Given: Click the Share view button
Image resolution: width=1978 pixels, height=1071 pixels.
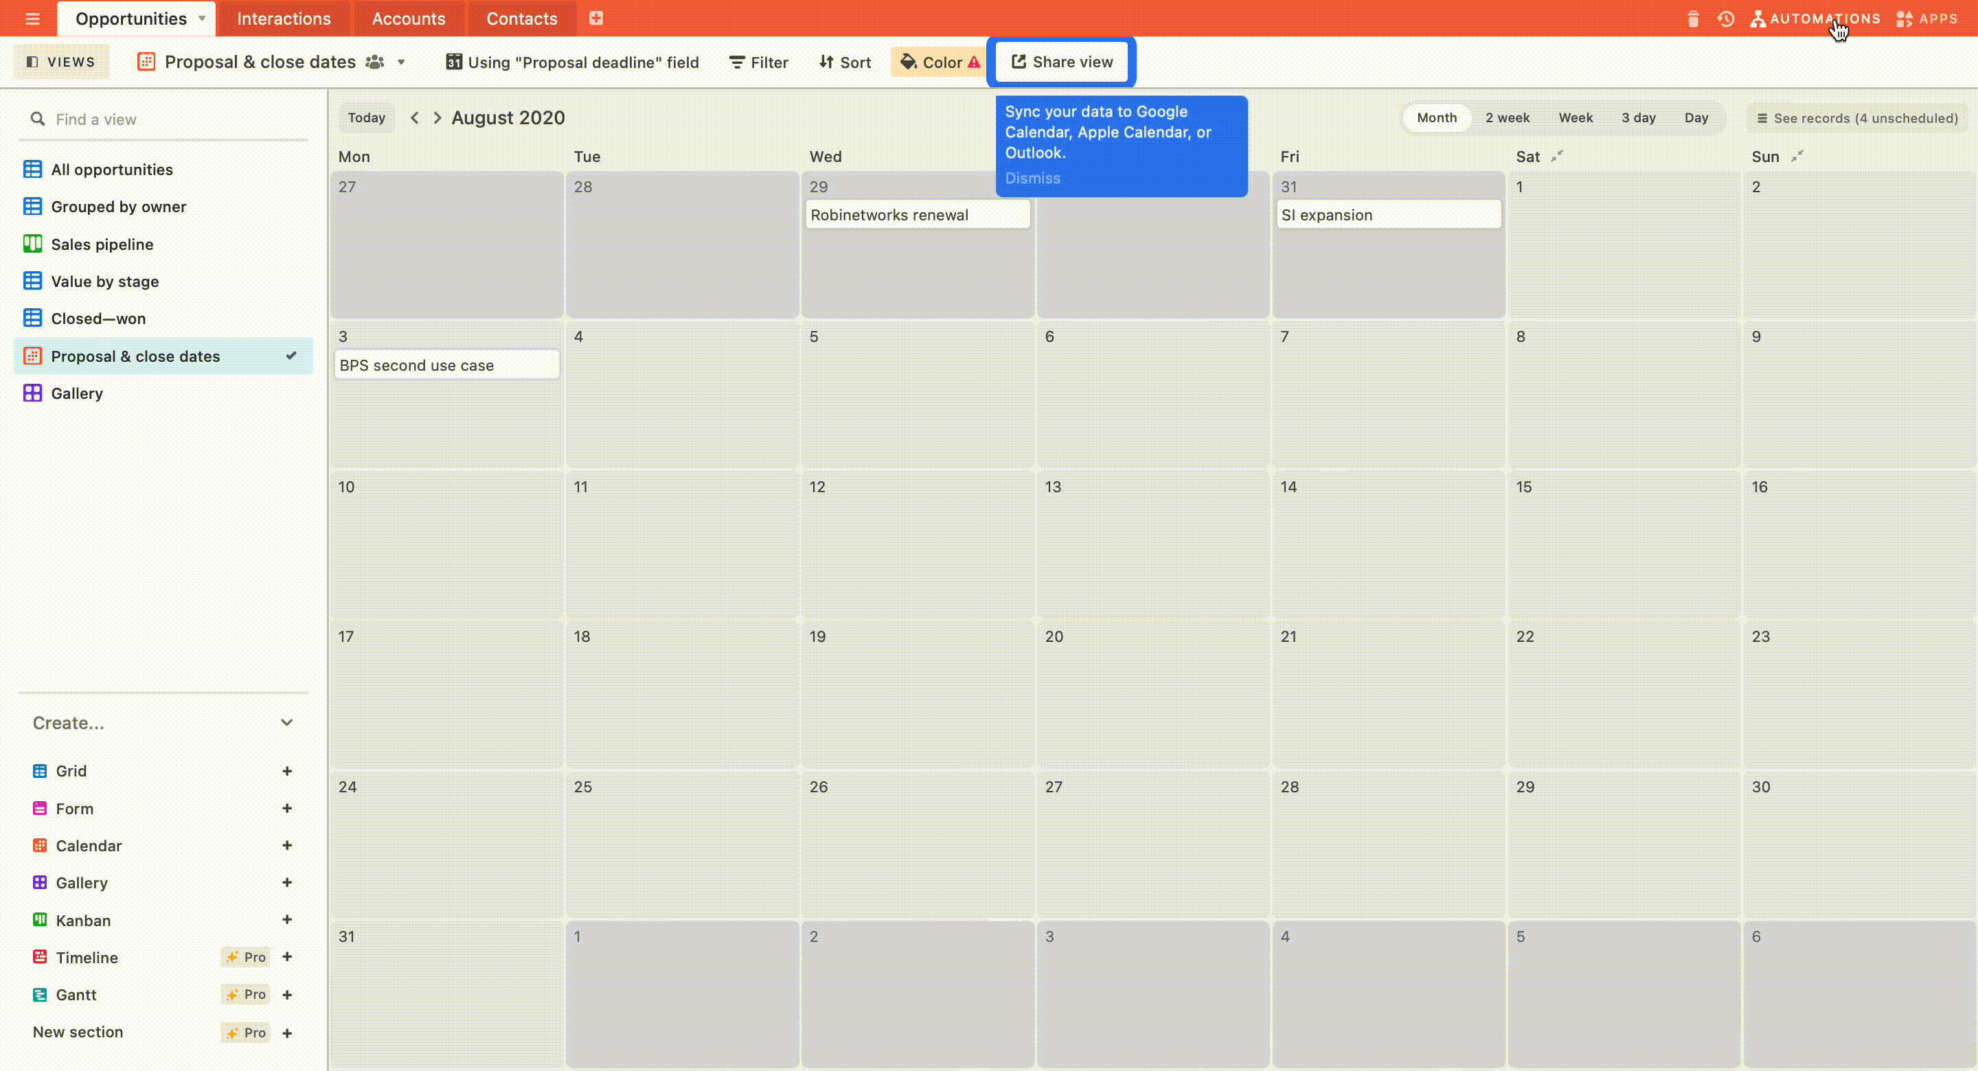Looking at the screenshot, I should 1062,62.
